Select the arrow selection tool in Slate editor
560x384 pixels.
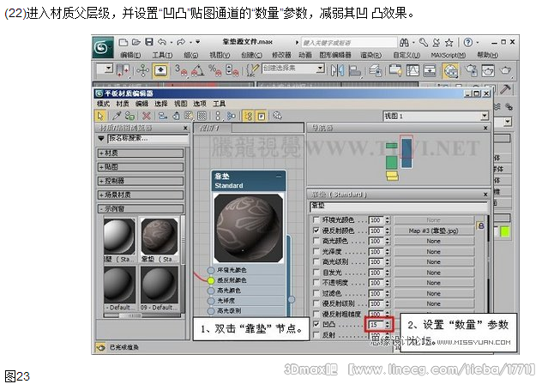coord(100,116)
